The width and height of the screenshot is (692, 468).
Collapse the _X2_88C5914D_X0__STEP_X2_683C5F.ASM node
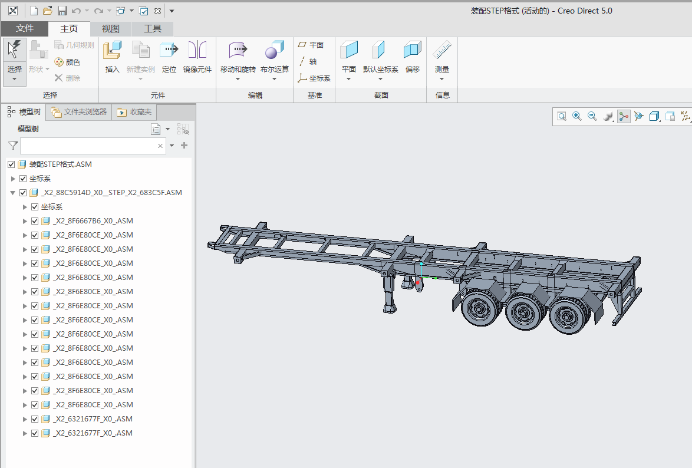point(13,193)
